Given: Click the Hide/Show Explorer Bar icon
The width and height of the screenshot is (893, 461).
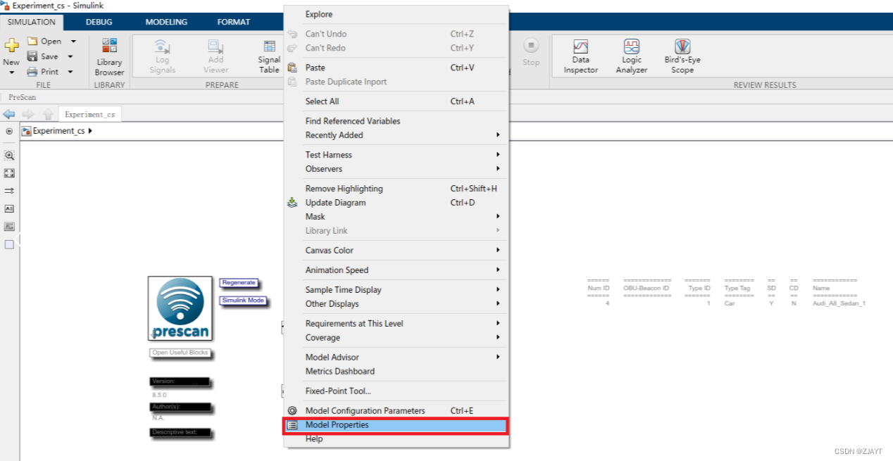Looking at the screenshot, I should point(9,132).
